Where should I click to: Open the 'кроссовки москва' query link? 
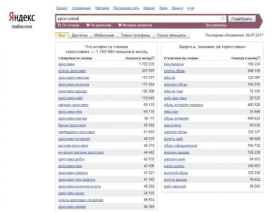72,118
